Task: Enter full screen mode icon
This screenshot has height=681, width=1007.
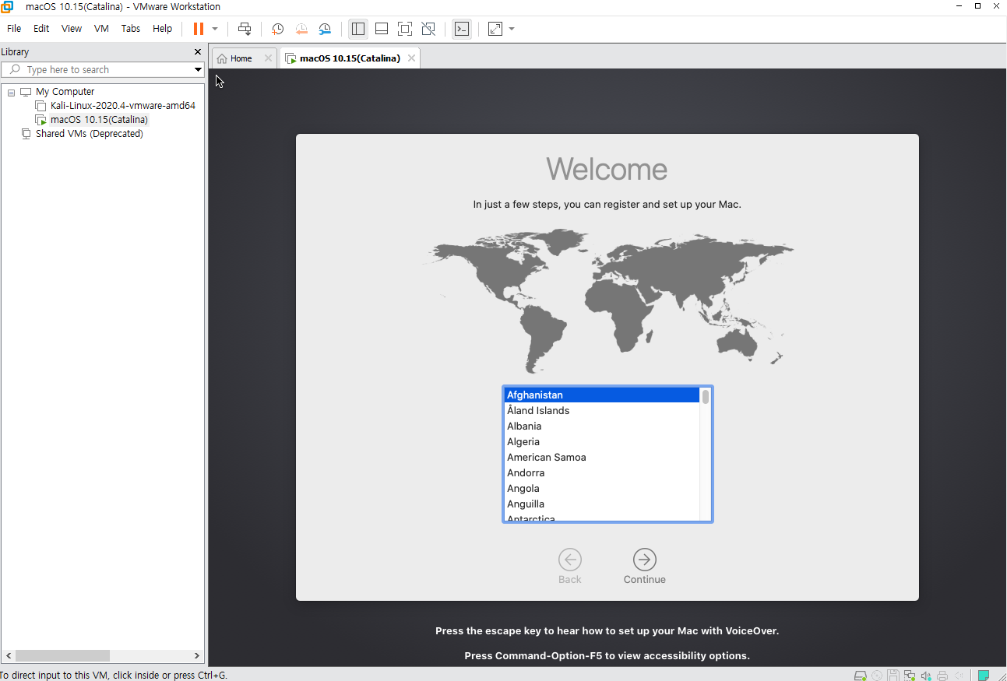Action: coord(405,29)
